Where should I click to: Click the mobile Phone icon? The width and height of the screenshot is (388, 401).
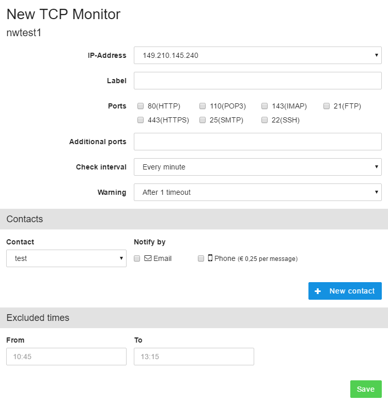coord(210,258)
